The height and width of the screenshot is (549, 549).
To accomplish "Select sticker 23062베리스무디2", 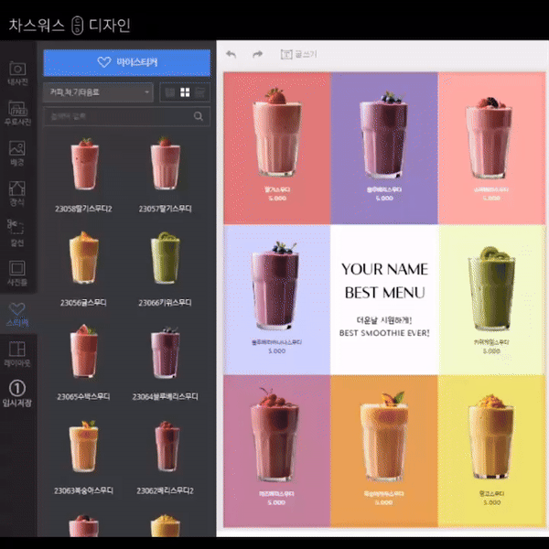I will [165, 457].
